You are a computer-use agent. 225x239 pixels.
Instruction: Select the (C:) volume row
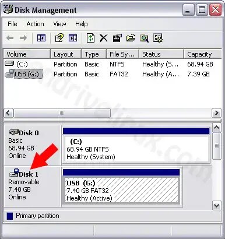pos(112,64)
